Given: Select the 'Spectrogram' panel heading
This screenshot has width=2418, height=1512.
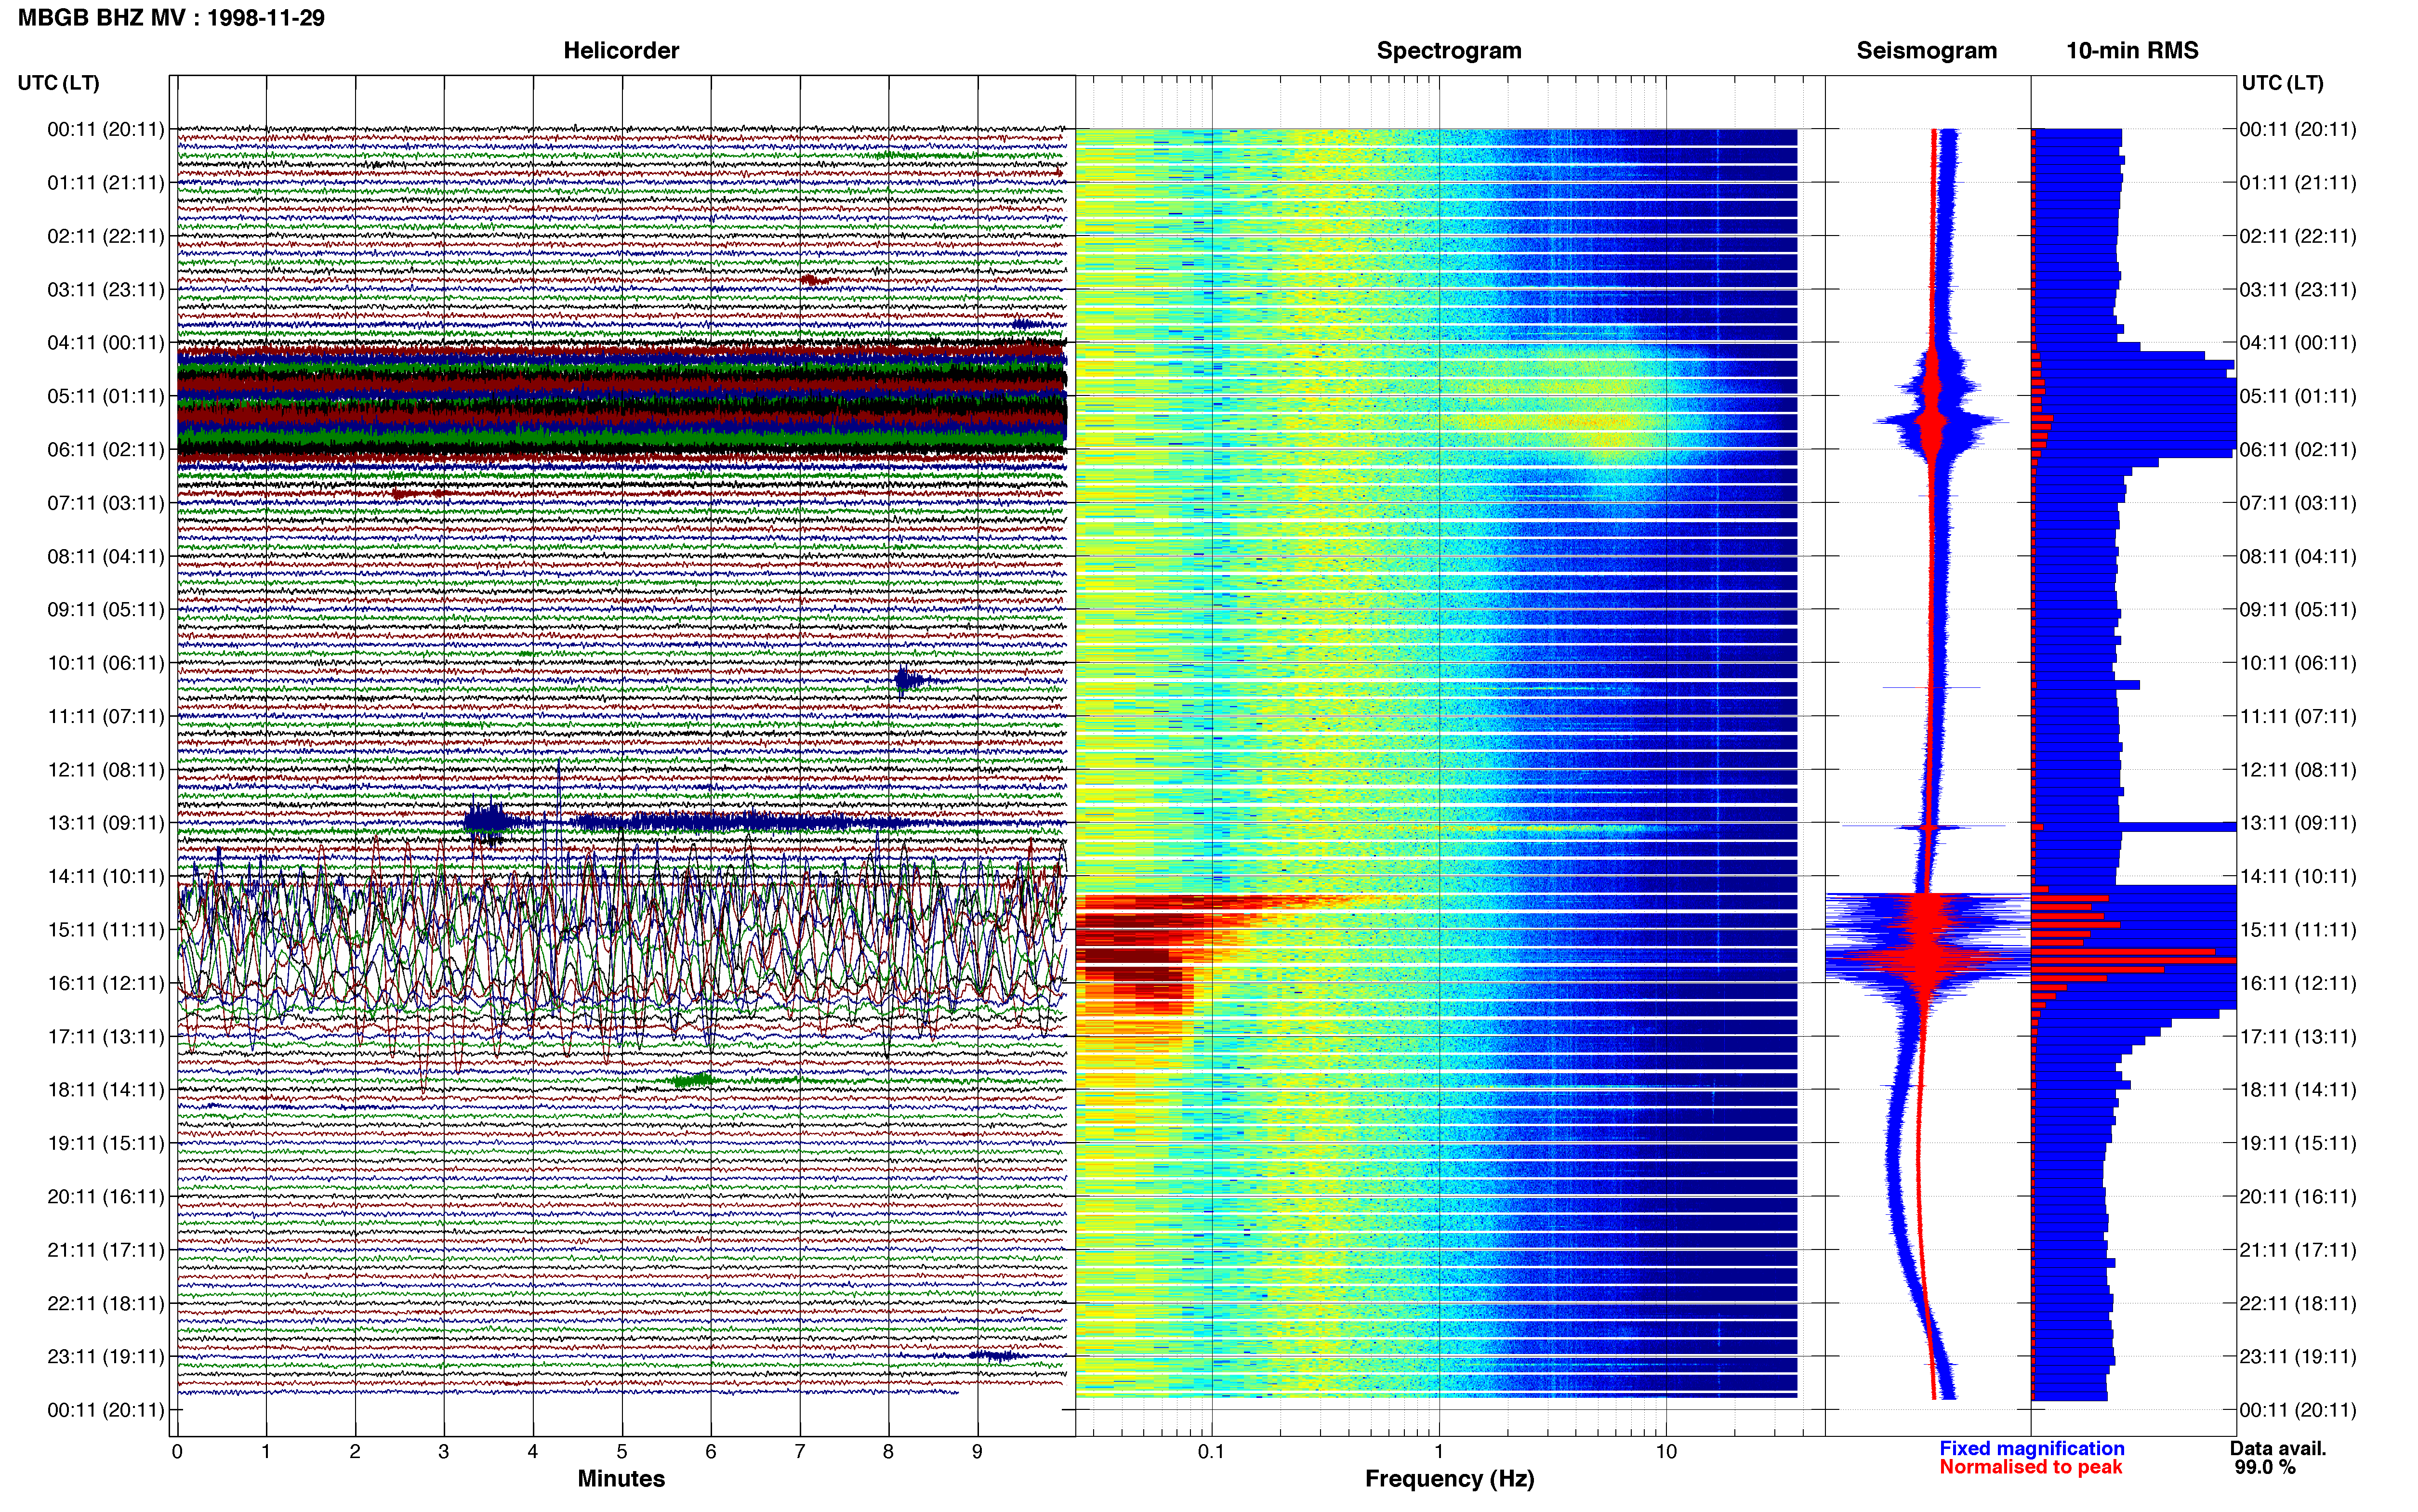Looking at the screenshot, I should point(1449,51).
